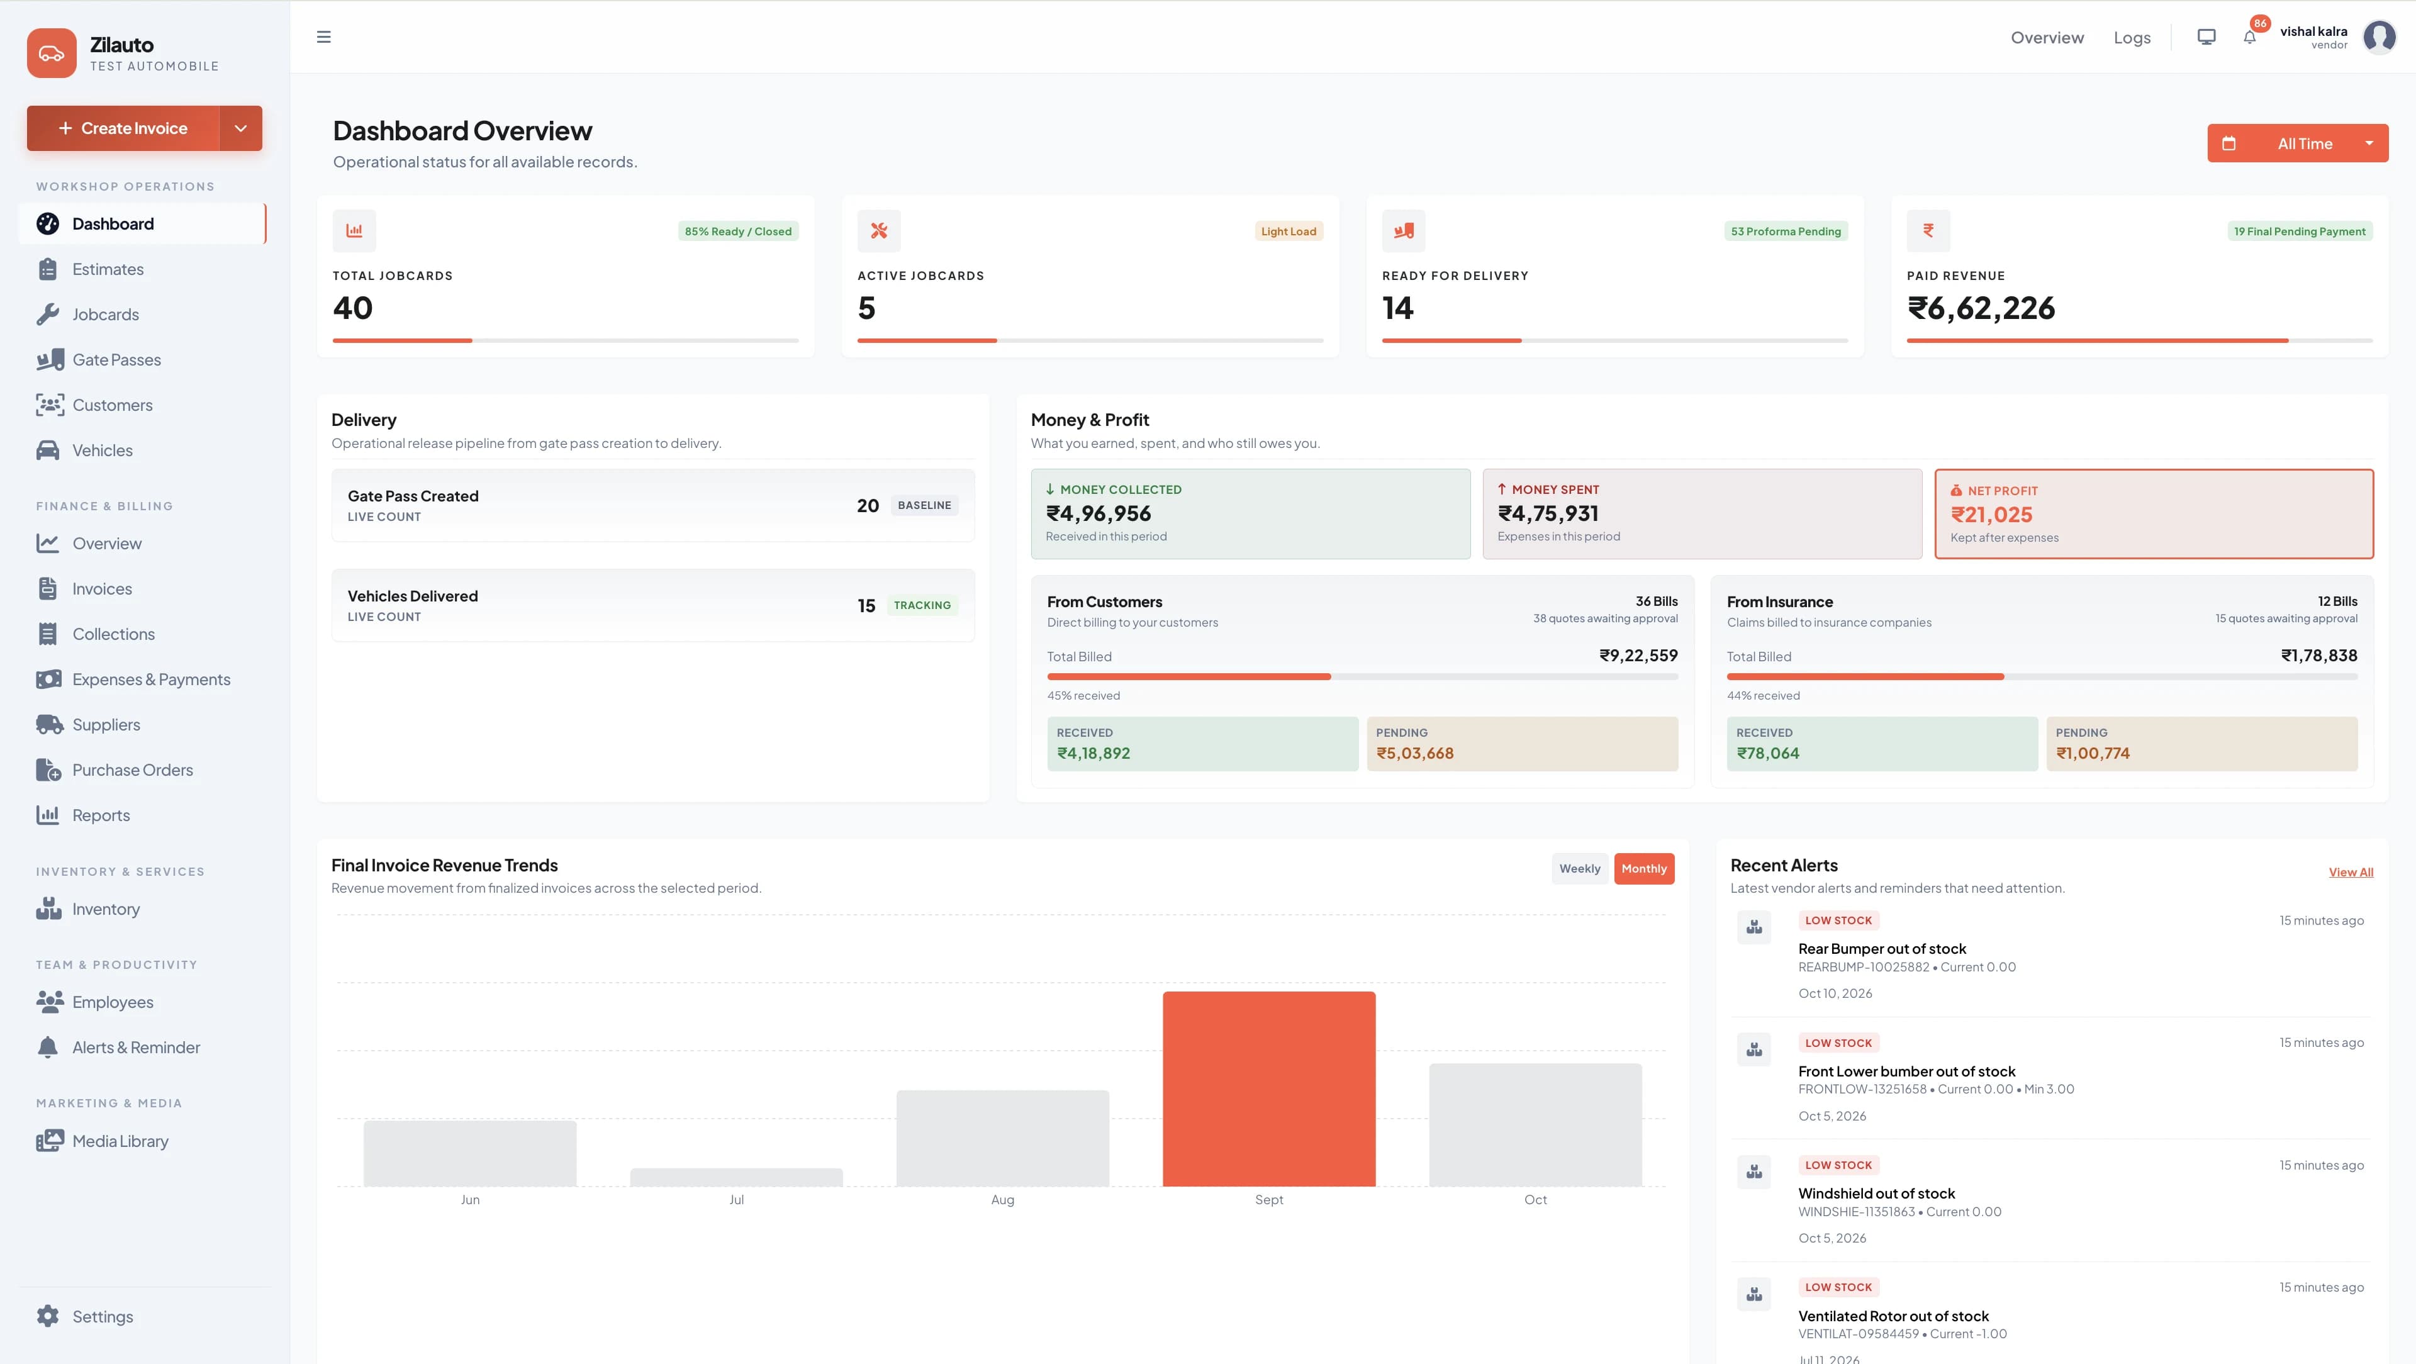
Task: Click From Customers billed progress bar
Action: 1363,676
